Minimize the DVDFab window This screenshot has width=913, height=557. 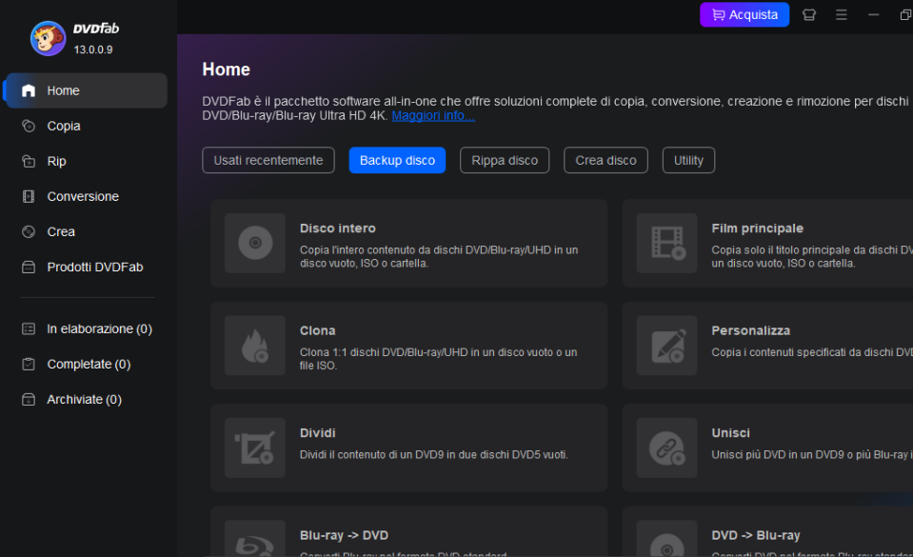pyautogui.click(x=873, y=14)
